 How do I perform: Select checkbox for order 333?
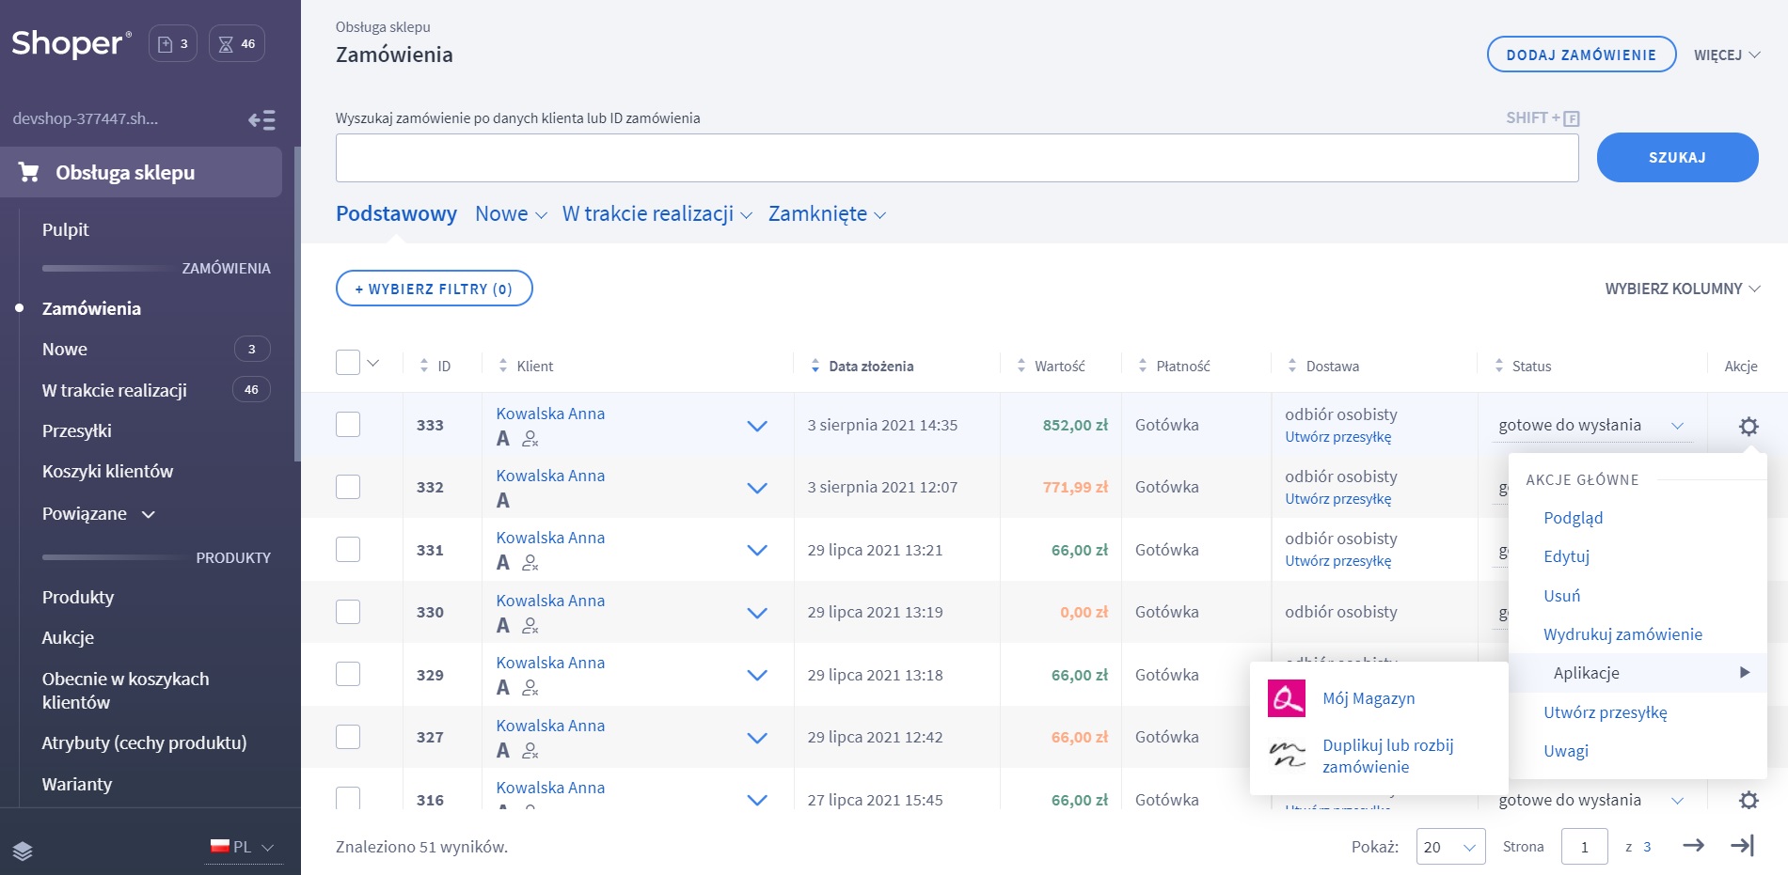tap(348, 425)
